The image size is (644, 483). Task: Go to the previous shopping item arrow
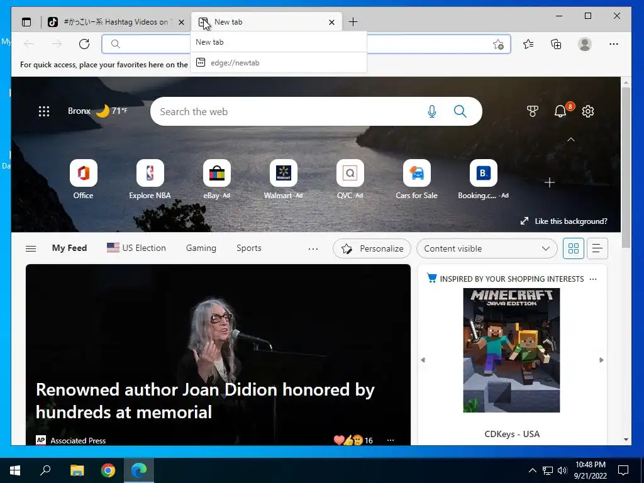click(423, 360)
